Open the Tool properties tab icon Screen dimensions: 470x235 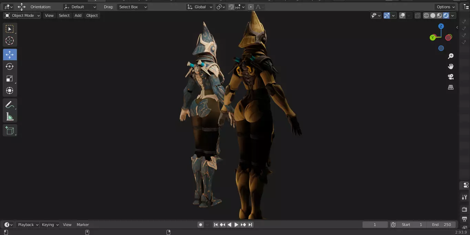[465, 197]
